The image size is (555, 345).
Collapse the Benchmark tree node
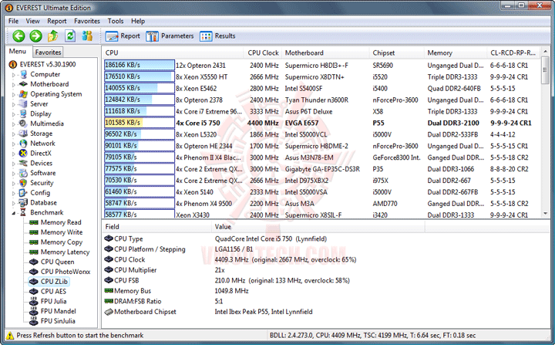[14, 213]
